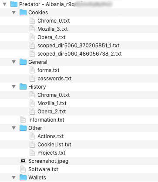
Task: Click the CookieList.txt document icon
Action: (x=32, y=144)
